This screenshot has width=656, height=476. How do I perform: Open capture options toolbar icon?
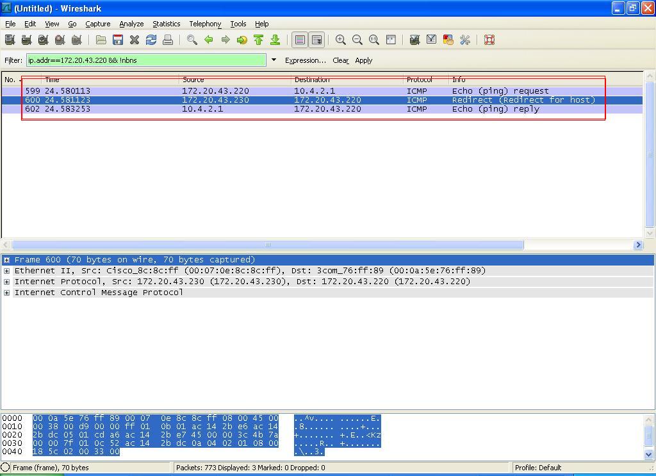coord(26,40)
